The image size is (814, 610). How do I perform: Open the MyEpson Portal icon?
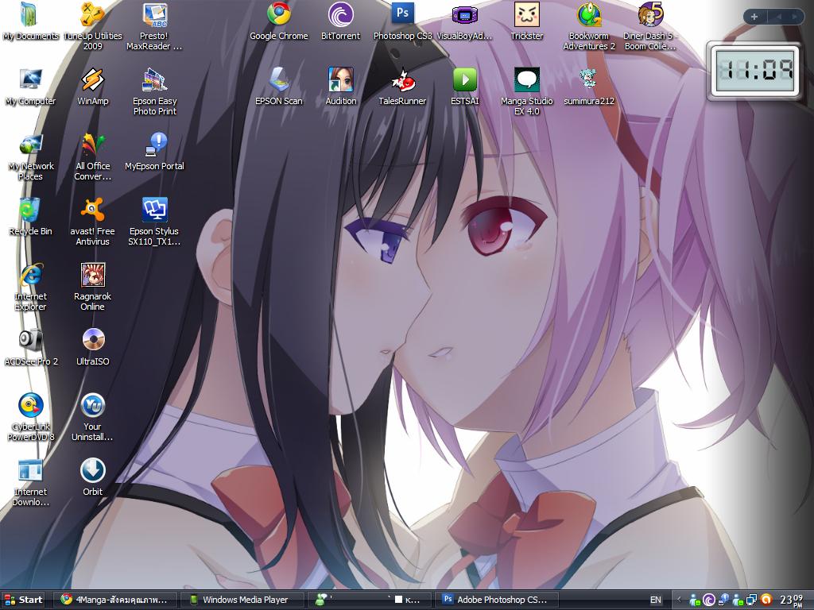click(155, 152)
